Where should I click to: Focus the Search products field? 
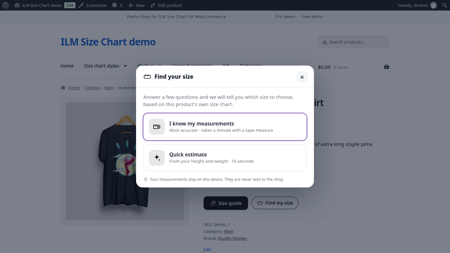(353, 42)
